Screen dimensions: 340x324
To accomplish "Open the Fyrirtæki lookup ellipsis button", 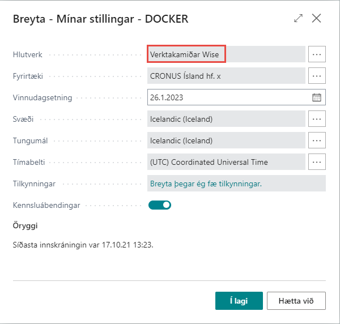I will 317,75.
